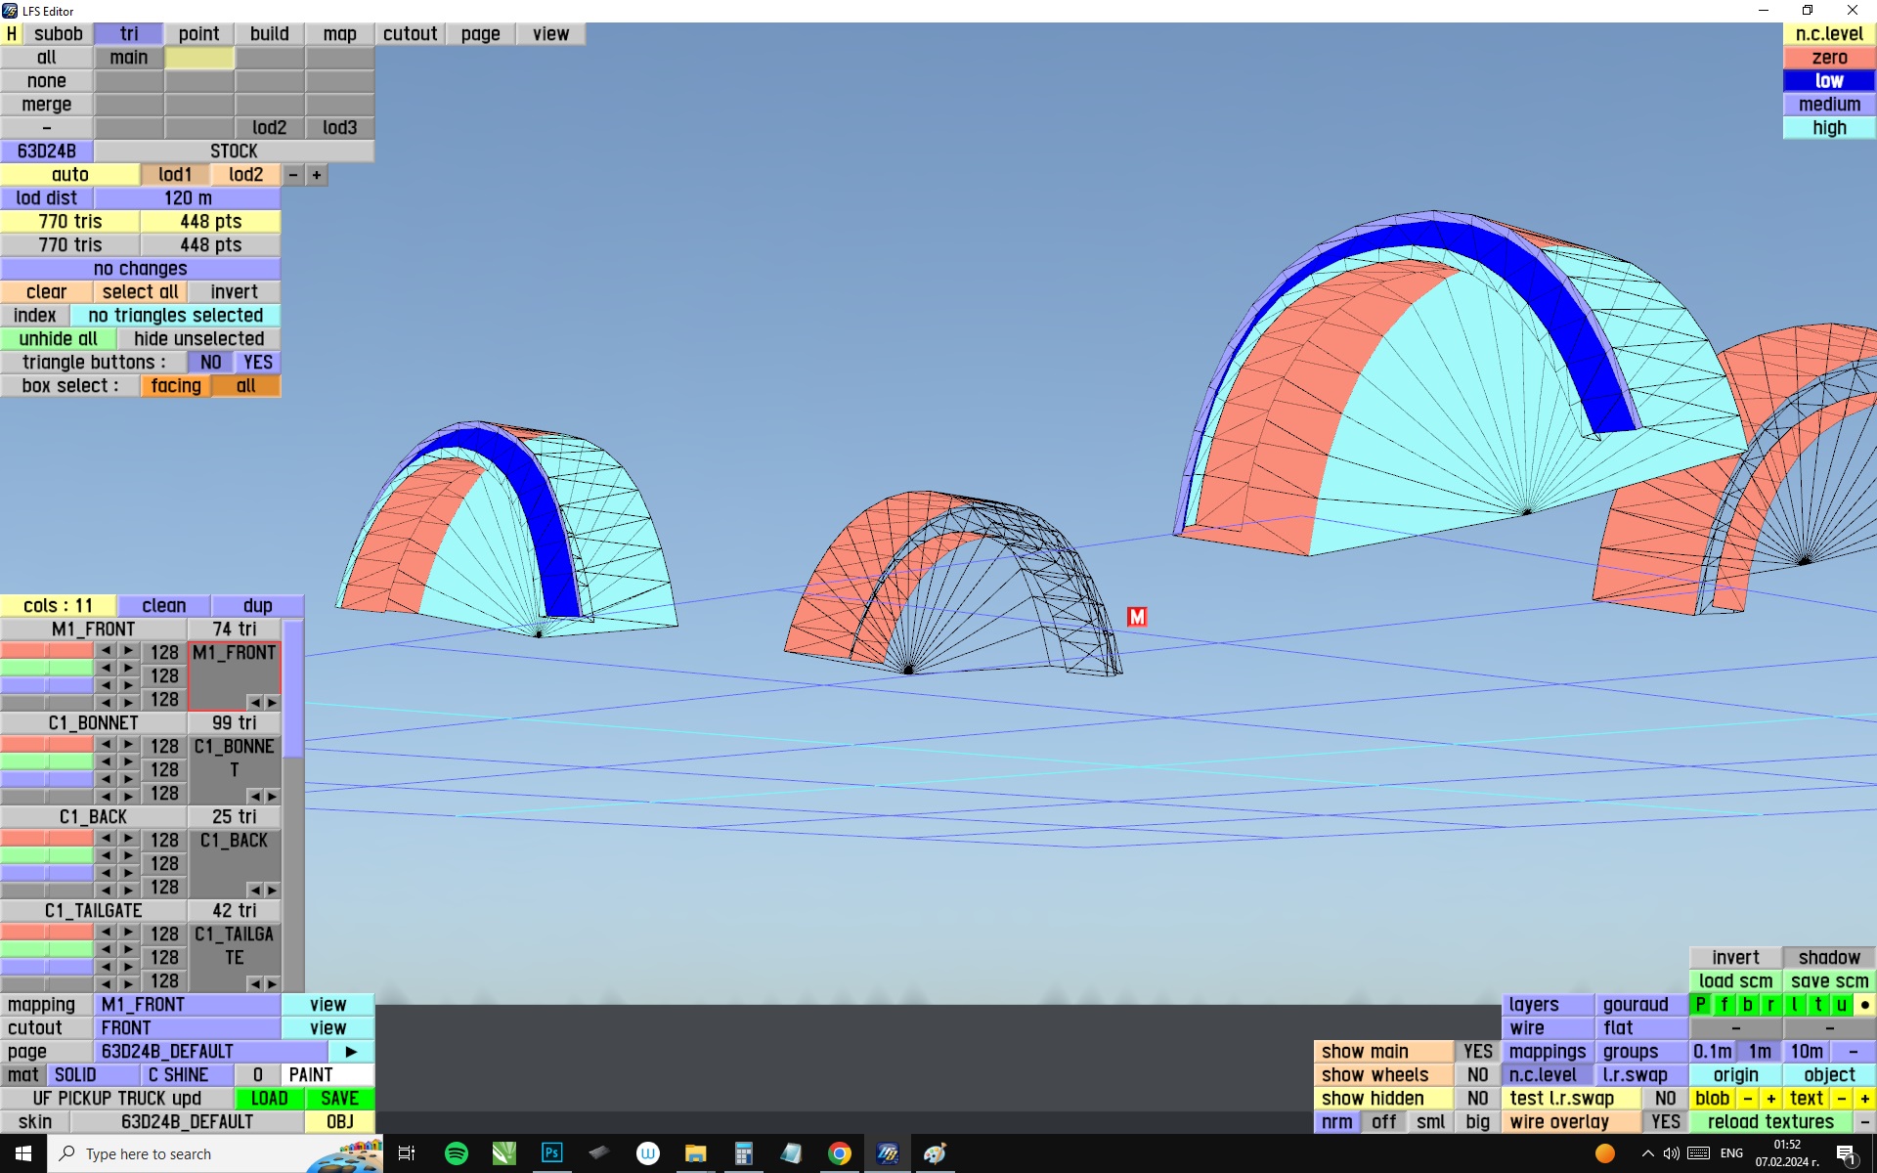
Task: Click the text size minus button
Action: 1842,1099
